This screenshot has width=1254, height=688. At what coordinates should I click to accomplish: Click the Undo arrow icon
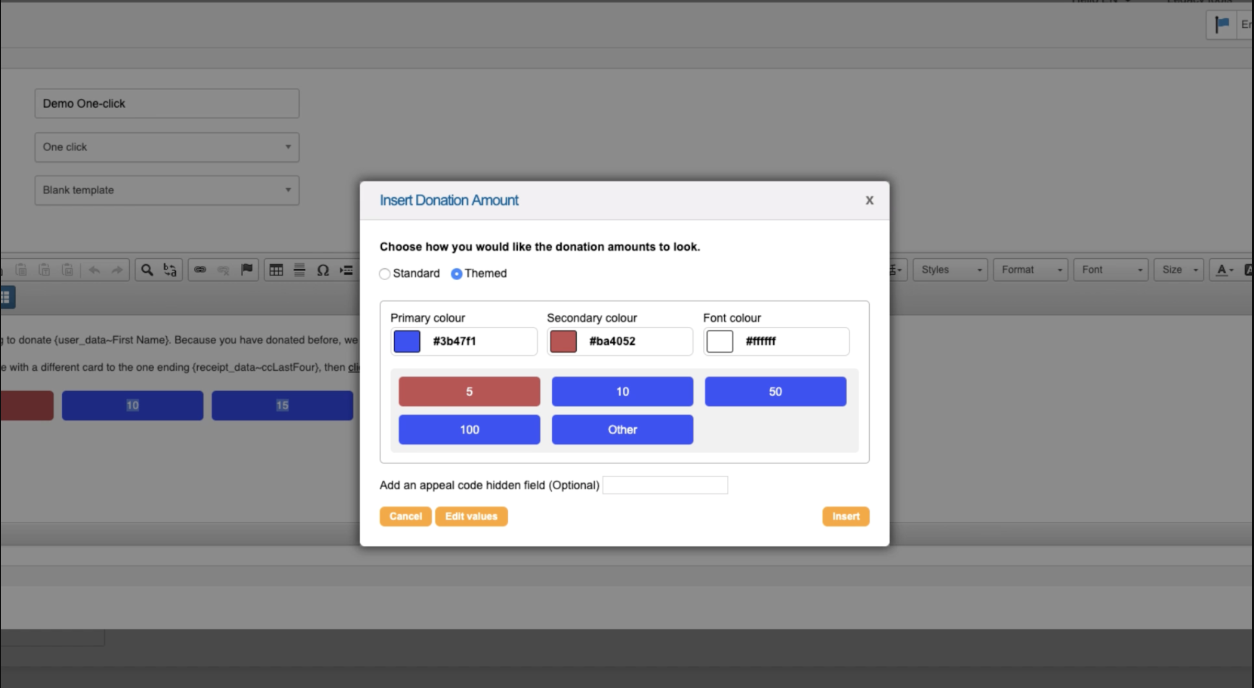tap(94, 270)
